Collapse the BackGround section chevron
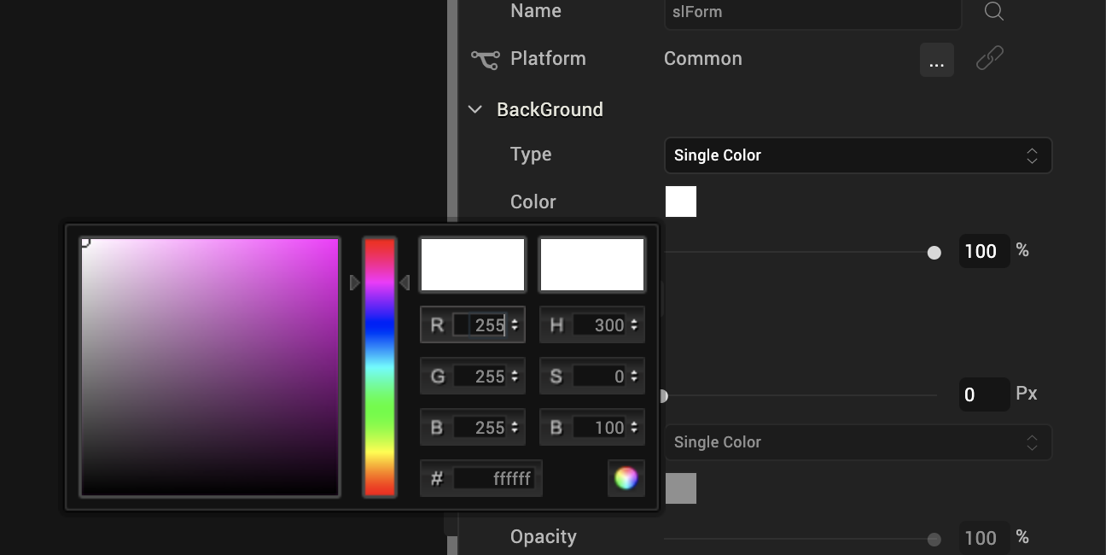This screenshot has height=555, width=1106. [475, 109]
